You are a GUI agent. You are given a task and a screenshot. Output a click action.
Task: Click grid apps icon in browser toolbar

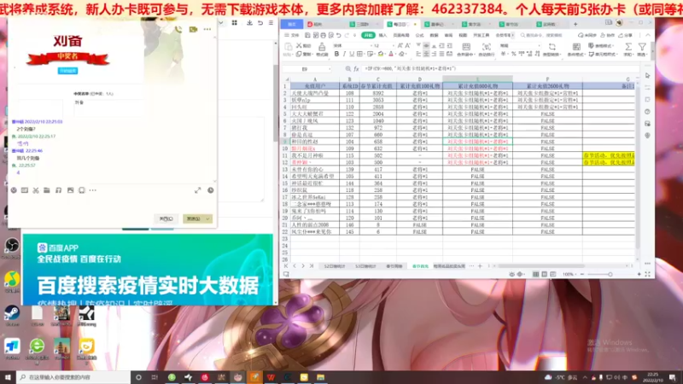(234, 23)
